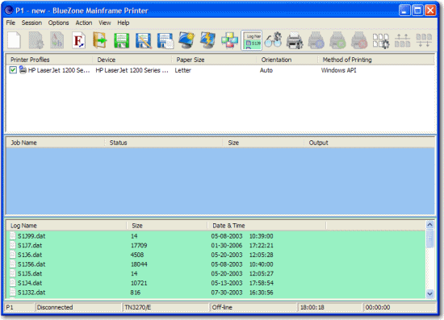The image size is (444, 320).
Task: Open the Options menu
Action: tap(58, 23)
